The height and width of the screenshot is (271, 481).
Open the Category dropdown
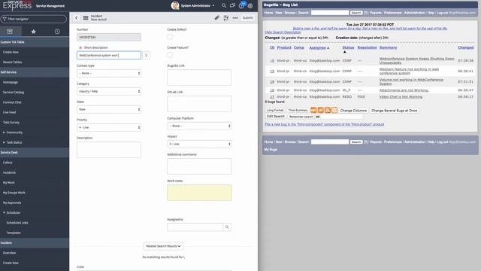109,91
